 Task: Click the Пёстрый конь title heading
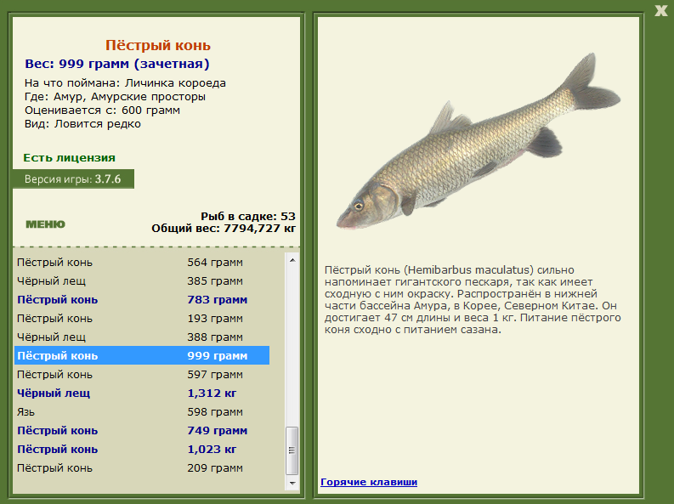[158, 45]
